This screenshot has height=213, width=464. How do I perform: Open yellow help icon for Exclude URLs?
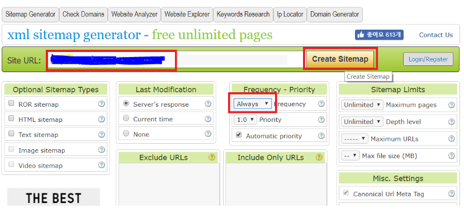[x=211, y=158]
